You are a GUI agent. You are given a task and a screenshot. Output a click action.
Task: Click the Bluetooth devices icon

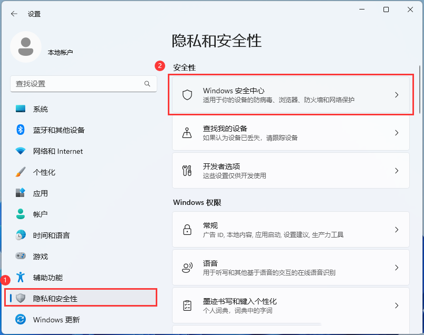20,130
